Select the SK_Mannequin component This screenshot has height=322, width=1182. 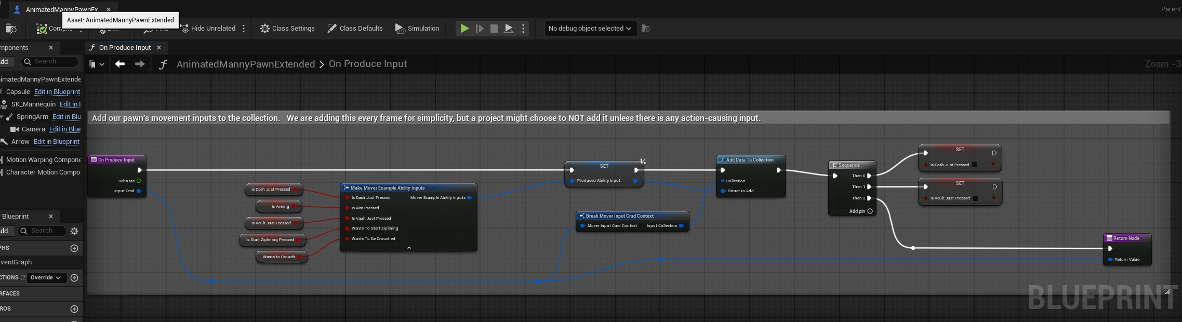33,104
